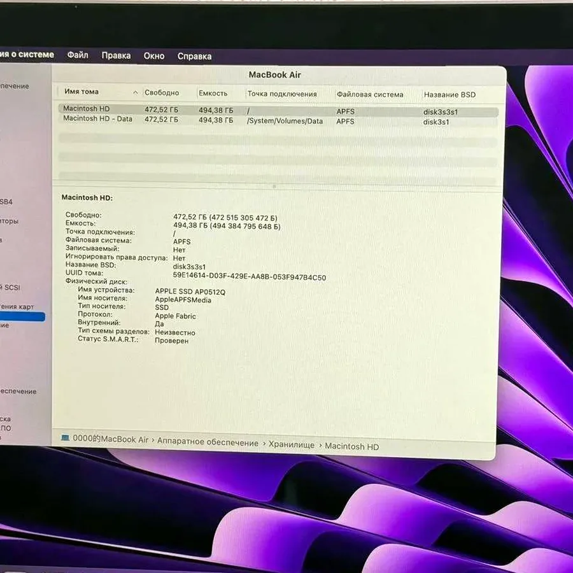Select the Macintosh HD volume row

tap(278, 110)
